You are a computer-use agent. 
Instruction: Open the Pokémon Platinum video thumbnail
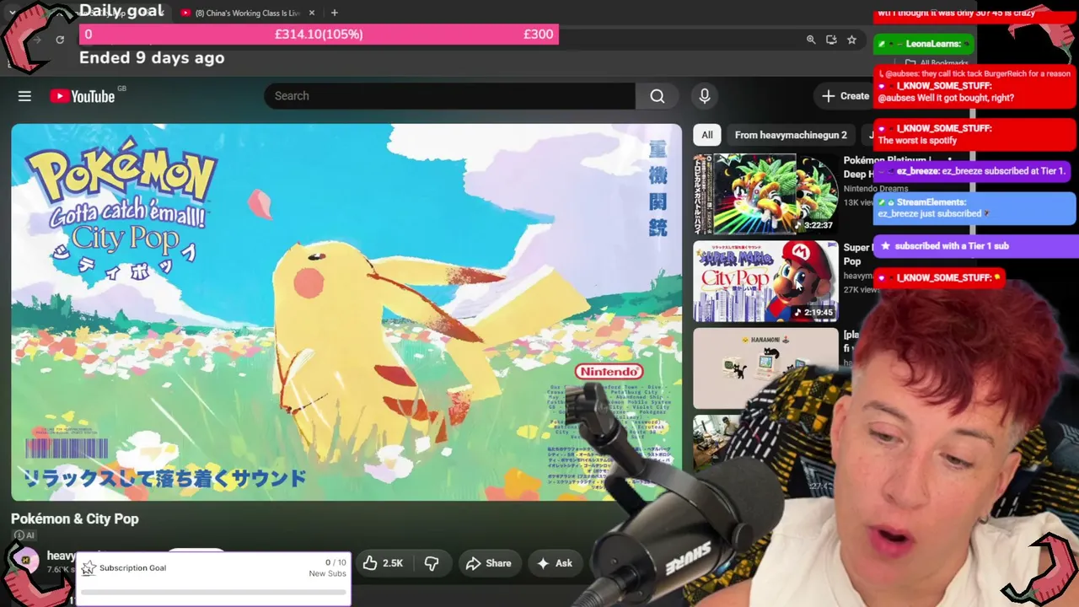point(765,194)
